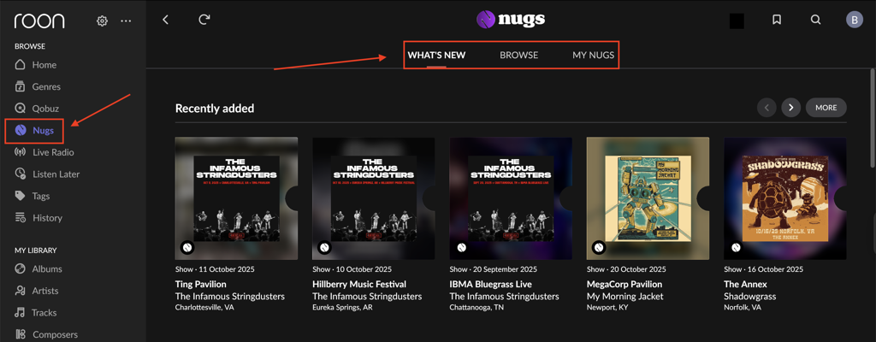Switch to the Browse tab
876x342 pixels.
tap(518, 55)
